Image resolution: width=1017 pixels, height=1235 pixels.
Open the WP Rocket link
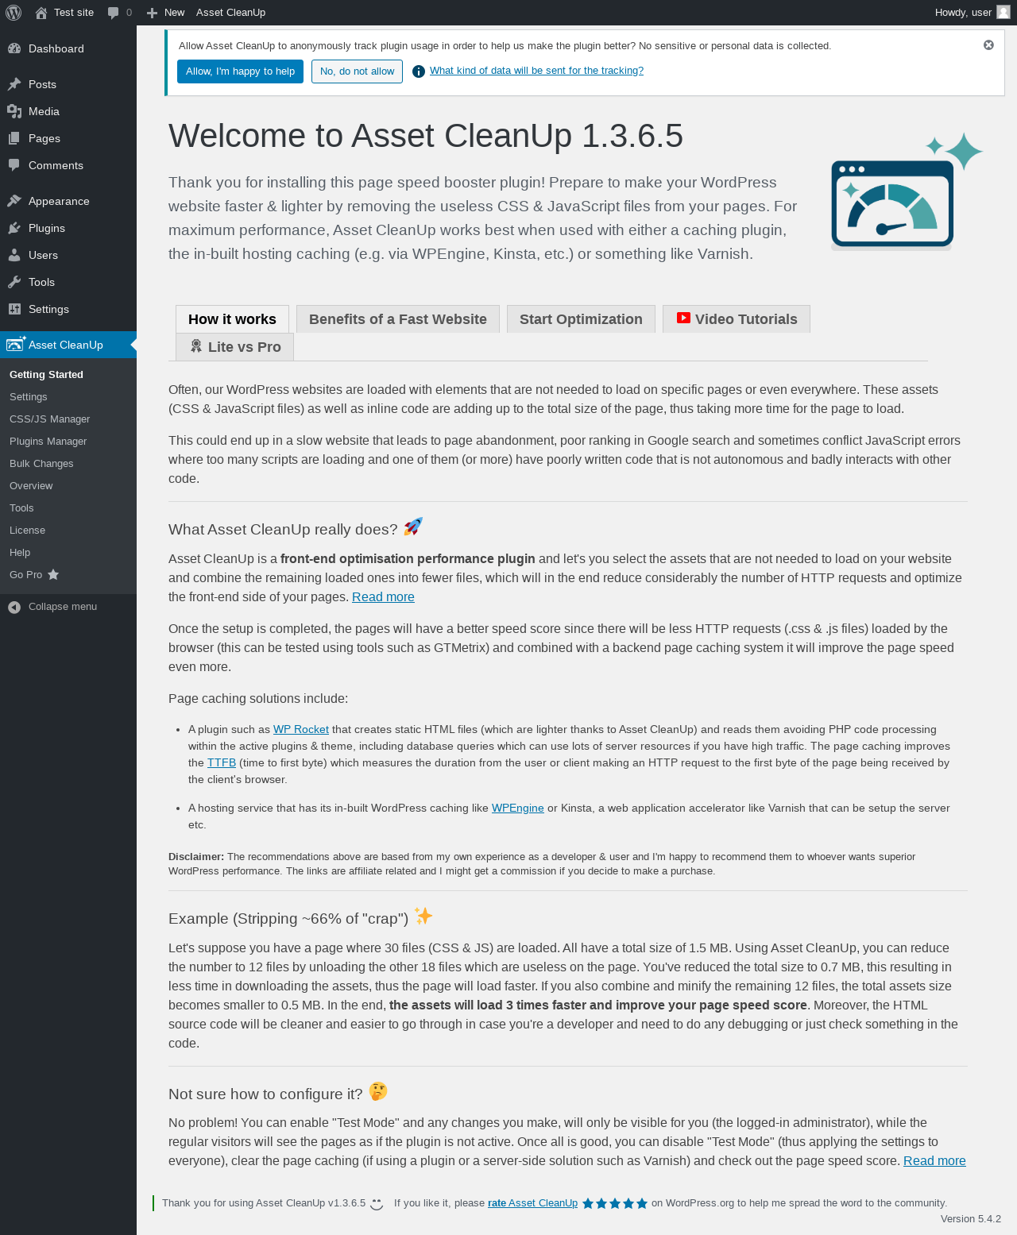(301, 730)
